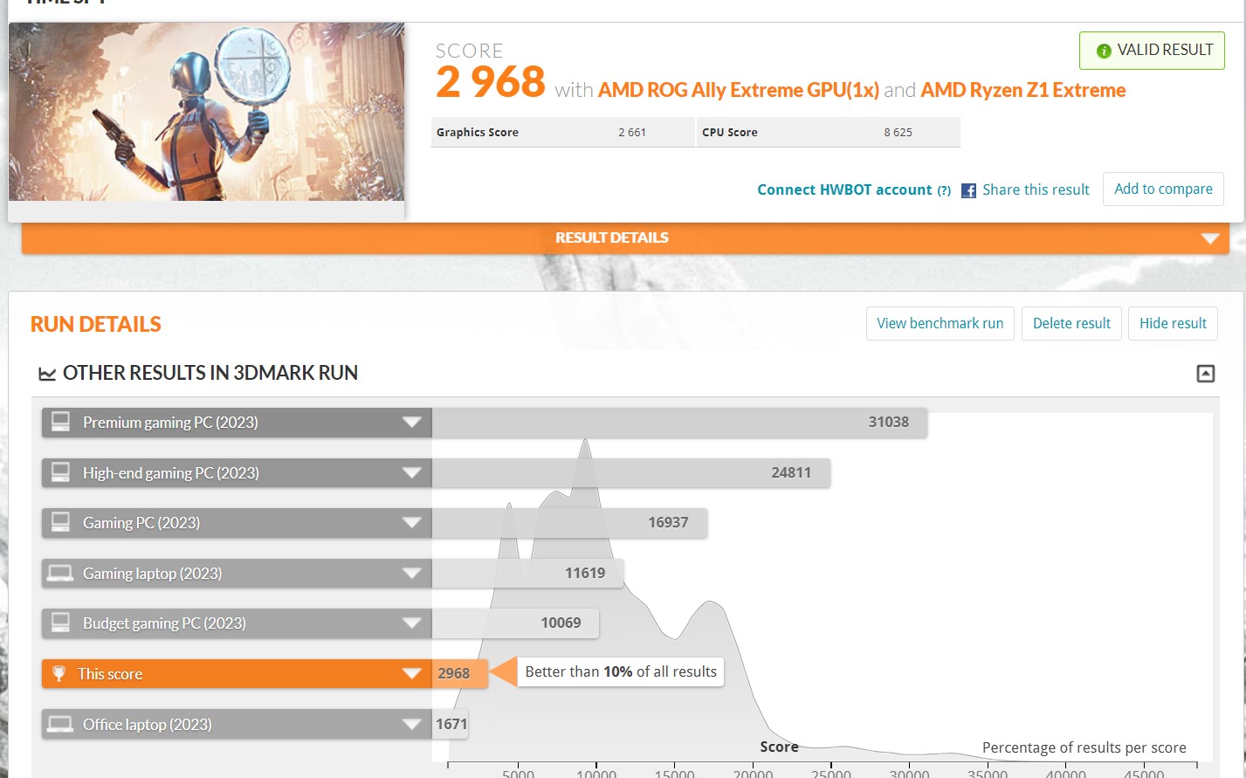1246x778 pixels.
Task: Open the Budget gaming PC (2023) dropdown arrow
Action: (411, 623)
